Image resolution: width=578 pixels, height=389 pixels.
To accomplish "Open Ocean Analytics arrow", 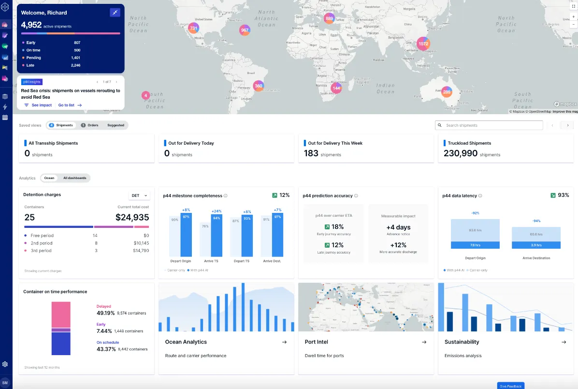I will [284, 342].
